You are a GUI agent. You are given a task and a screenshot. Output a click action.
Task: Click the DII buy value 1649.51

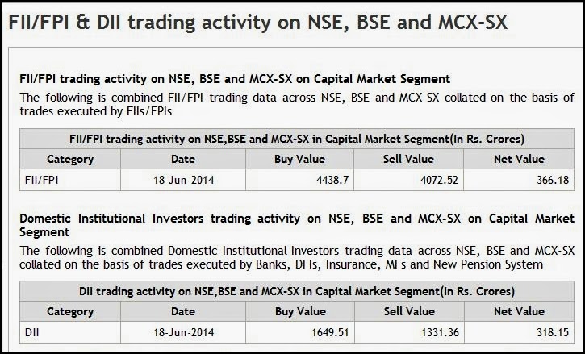point(329,331)
